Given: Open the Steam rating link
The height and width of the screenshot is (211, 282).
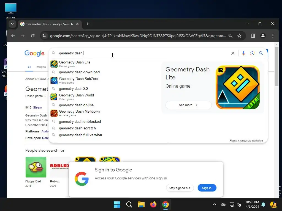Looking at the screenshot, I should point(37,107).
